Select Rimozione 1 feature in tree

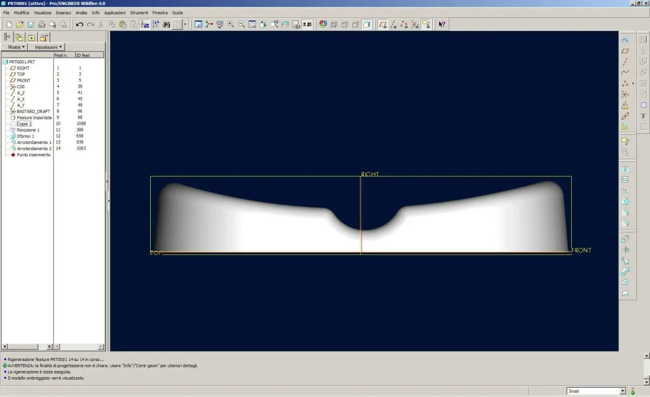coord(28,130)
